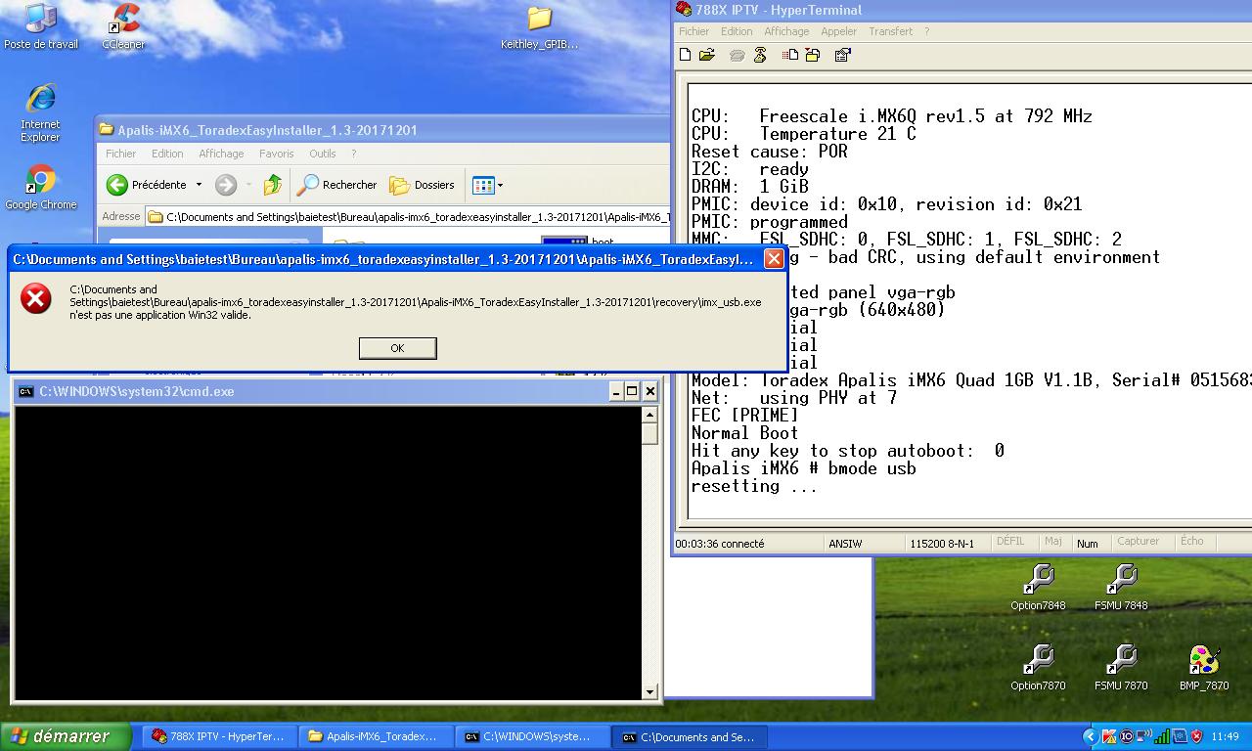1252x751 pixels.
Task: Click the disconnect phone icon in HyperTerminal
Action: [x=760, y=55]
